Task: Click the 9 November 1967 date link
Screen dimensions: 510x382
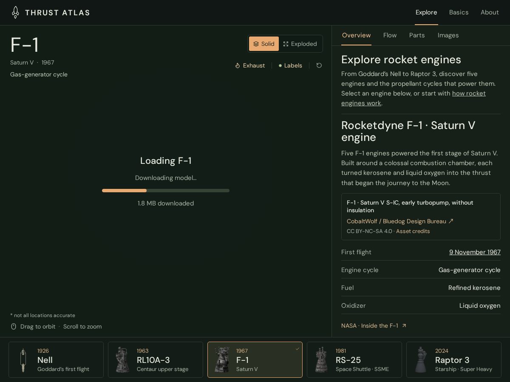Action: [x=475, y=252]
